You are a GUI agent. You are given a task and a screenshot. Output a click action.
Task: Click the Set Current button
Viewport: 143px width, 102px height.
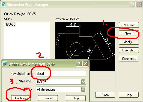pyautogui.click(x=129, y=25)
